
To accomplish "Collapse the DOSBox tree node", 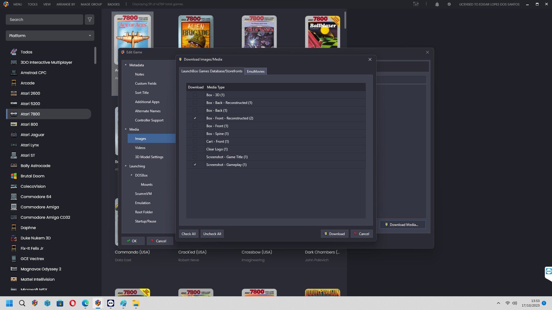I will click(131, 175).
